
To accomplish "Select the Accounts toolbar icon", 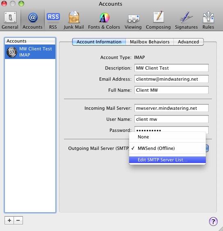I will coord(32,20).
